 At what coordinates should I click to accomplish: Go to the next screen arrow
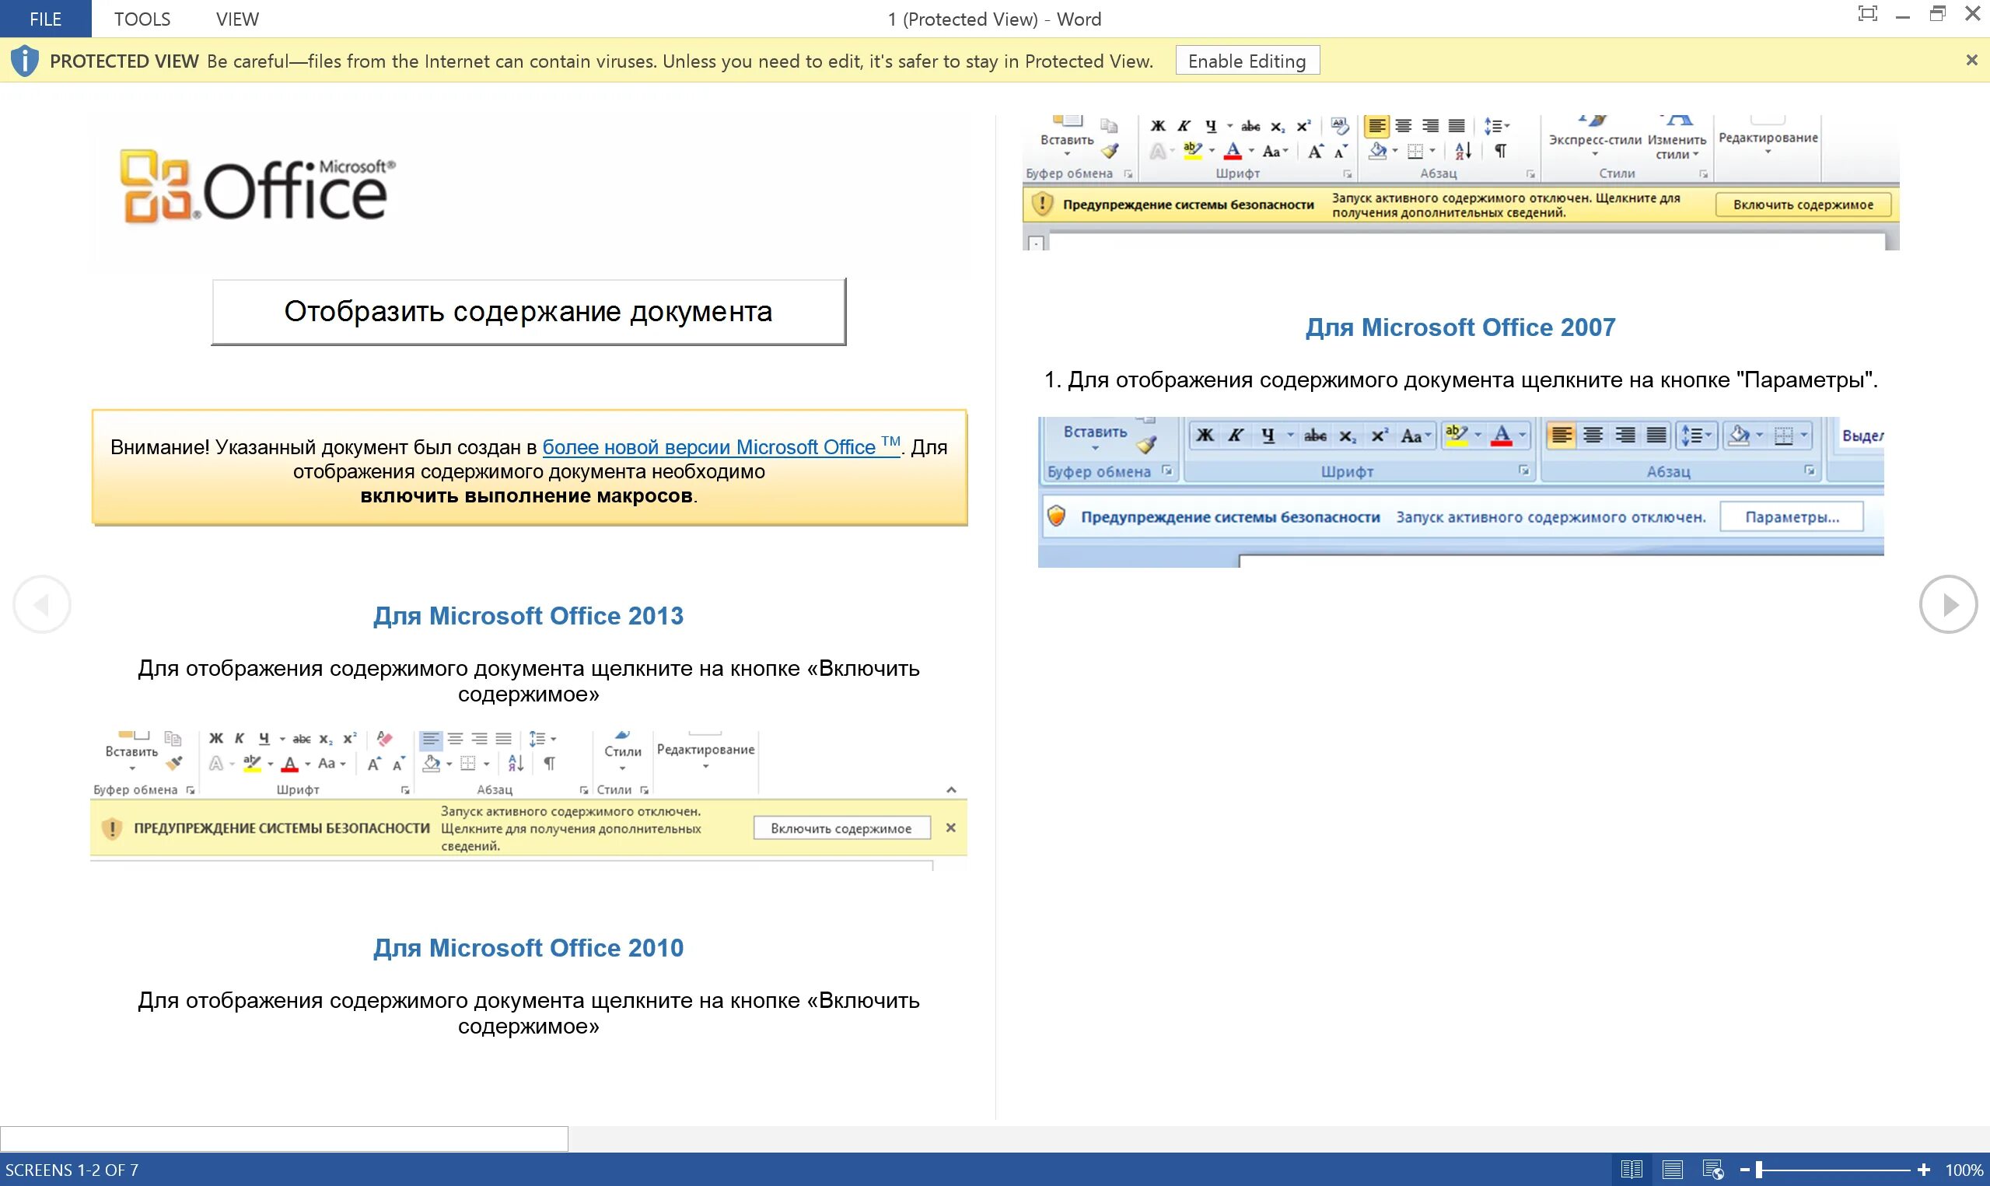click(1949, 604)
